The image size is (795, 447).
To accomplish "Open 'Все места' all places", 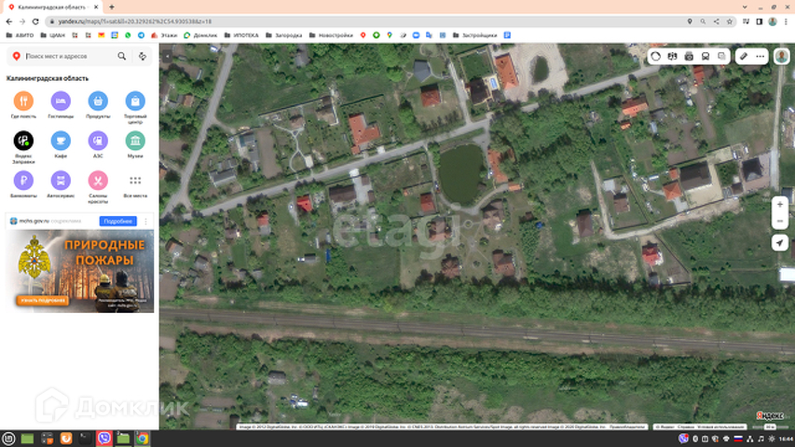I will 135,185.
